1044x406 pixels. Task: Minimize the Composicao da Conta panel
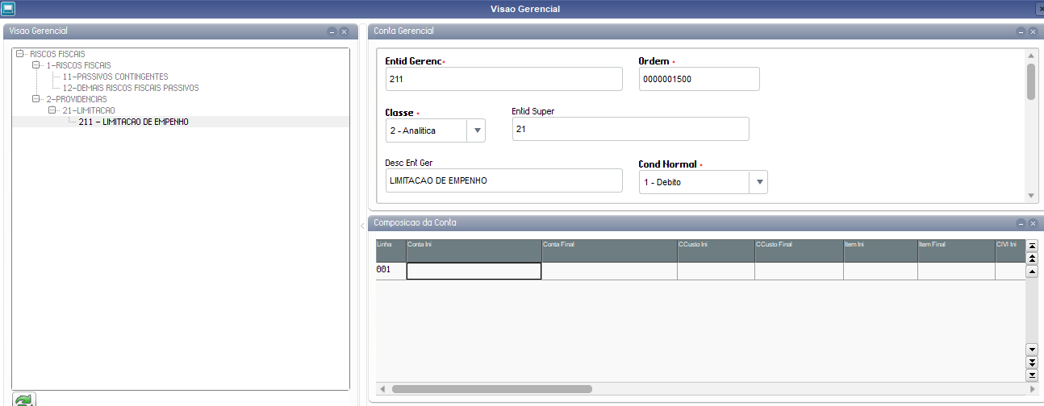(1021, 223)
